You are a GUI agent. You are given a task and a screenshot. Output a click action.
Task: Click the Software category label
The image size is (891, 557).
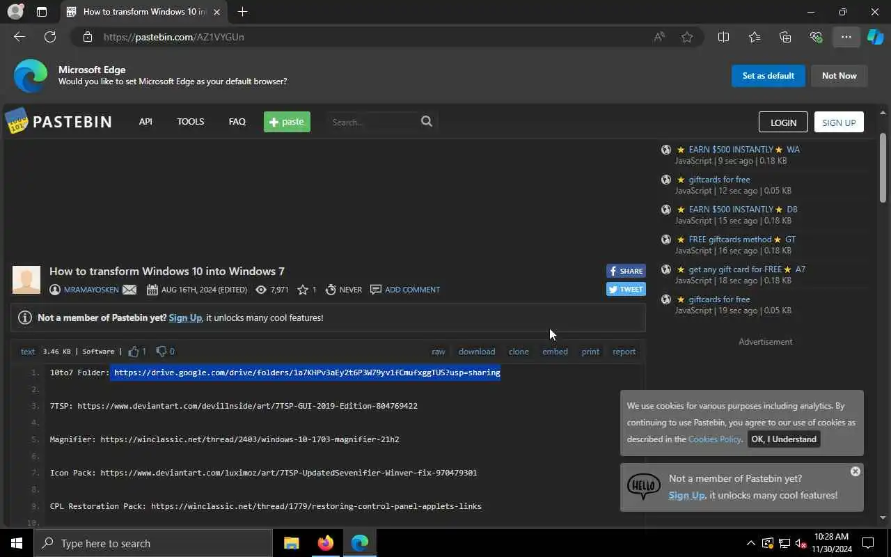click(x=98, y=352)
